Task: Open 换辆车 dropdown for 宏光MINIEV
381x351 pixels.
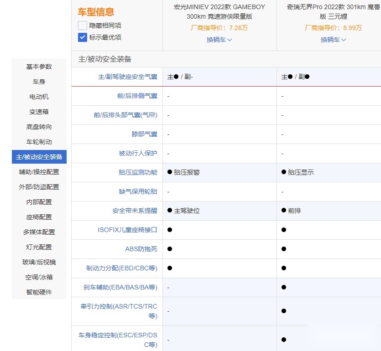Action: pyautogui.click(x=219, y=40)
